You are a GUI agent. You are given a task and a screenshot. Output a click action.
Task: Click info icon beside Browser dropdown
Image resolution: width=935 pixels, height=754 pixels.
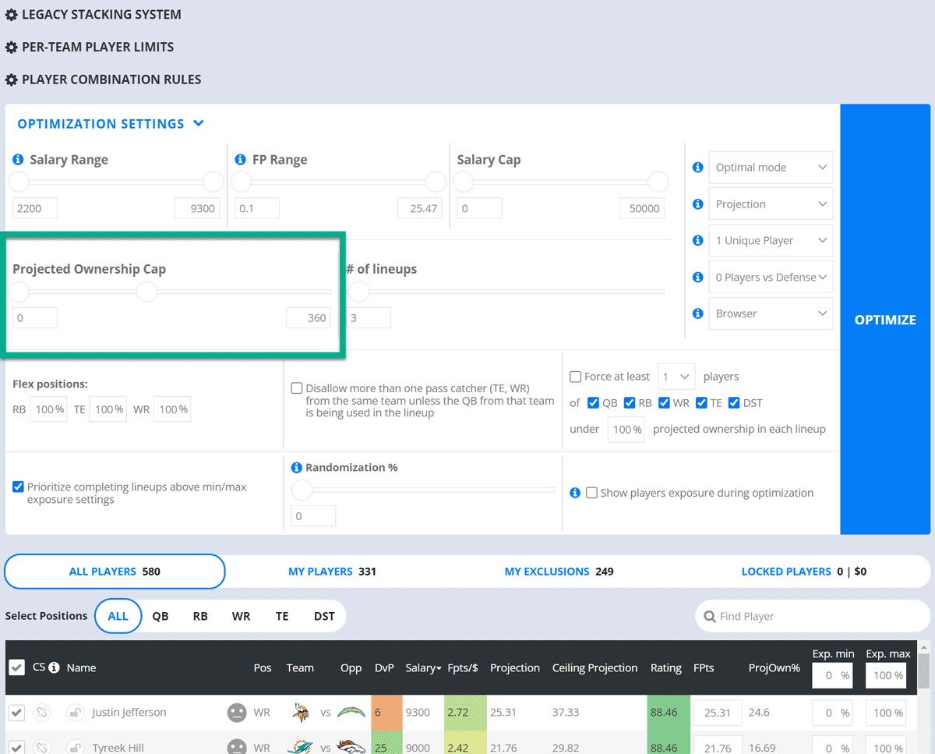coord(698,313)
